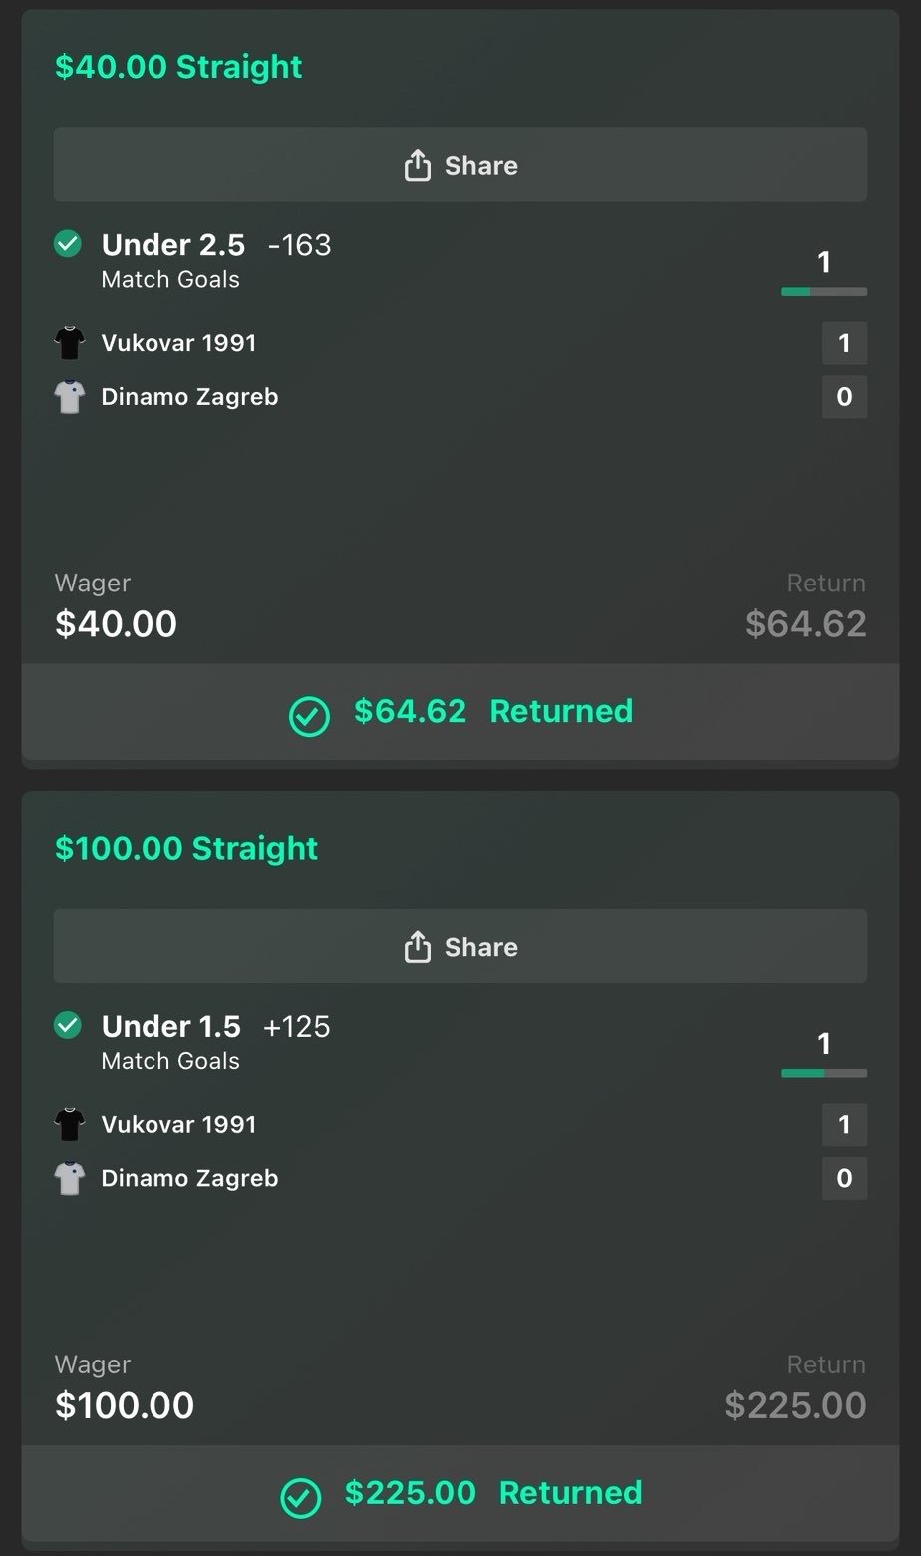The height and width of the screenshot is (1556, 921).
Task: Open the $40.00 Straight bet header
Action: pyautogui.click(x=178, y=67)
